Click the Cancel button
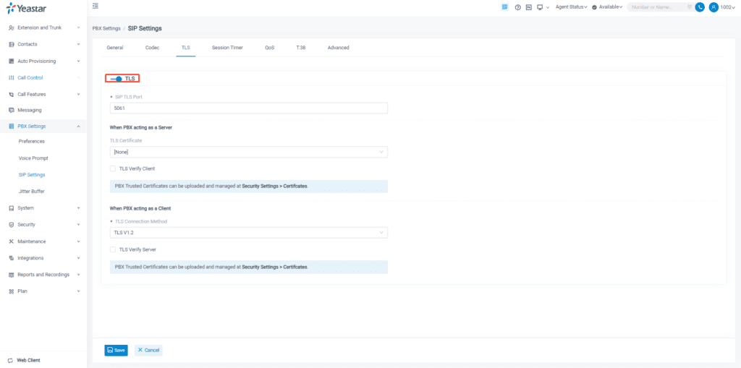 coord(148,350)
